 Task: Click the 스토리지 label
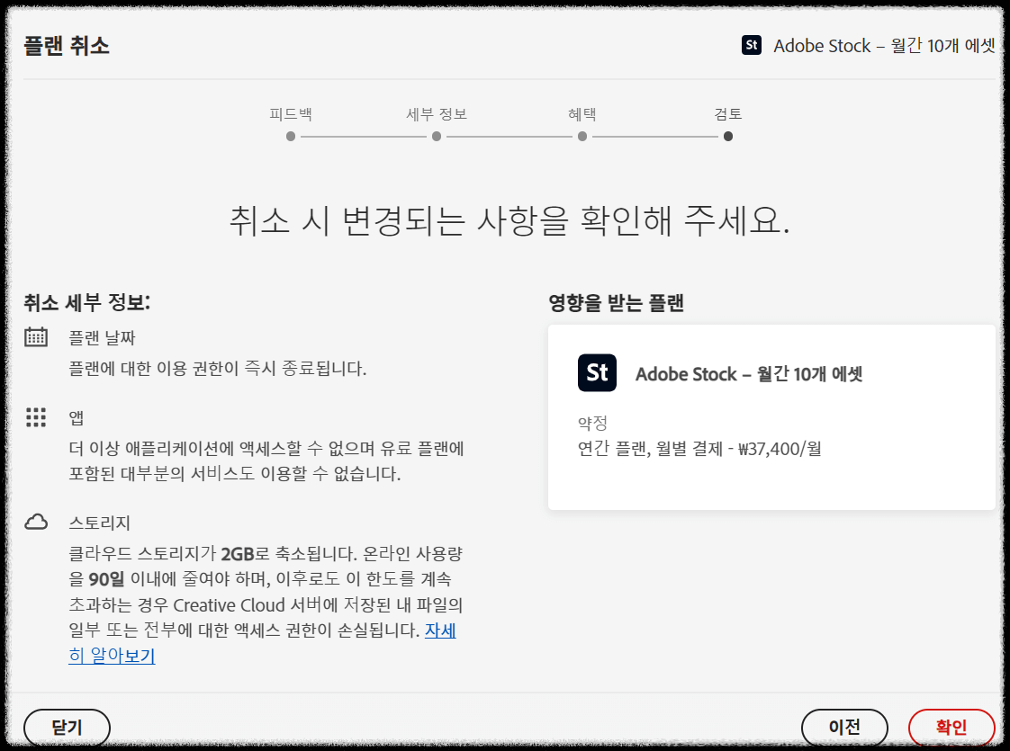(x=100, y=523)
